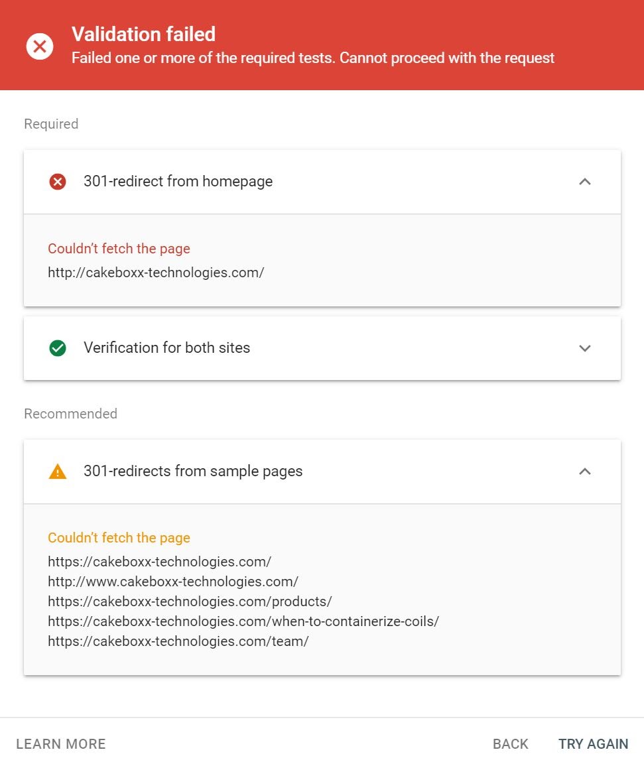
Task: Click the cakeboxx-technologies.com/team/ URL
Action: tap(178, 641)
